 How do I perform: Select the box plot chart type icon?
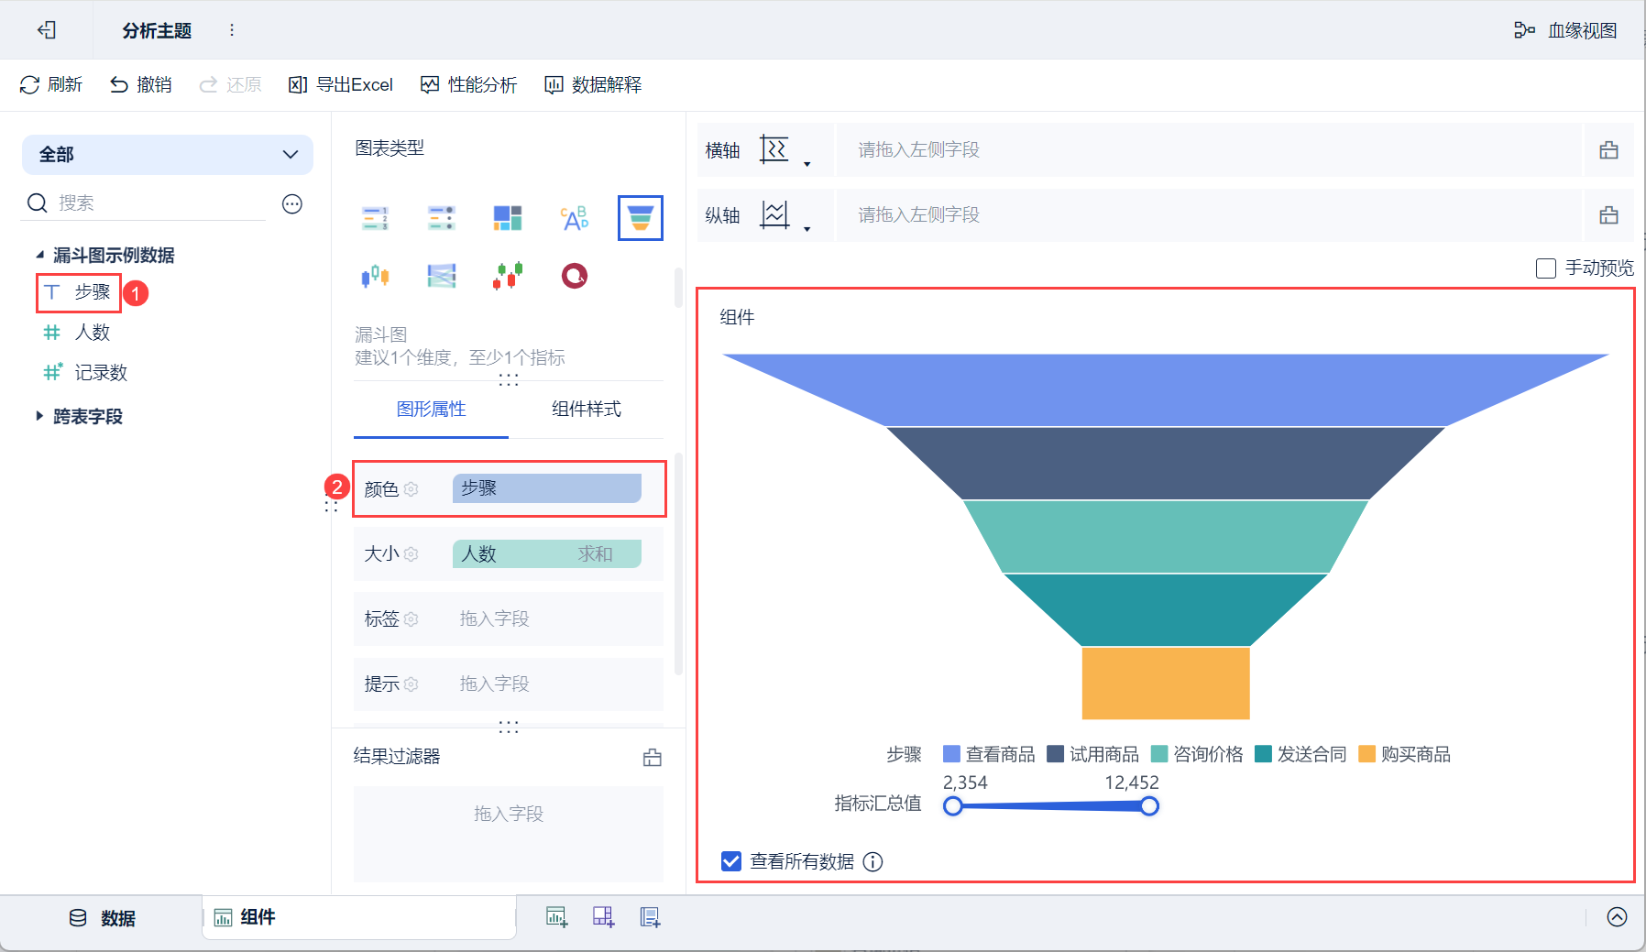click(376, 276)
